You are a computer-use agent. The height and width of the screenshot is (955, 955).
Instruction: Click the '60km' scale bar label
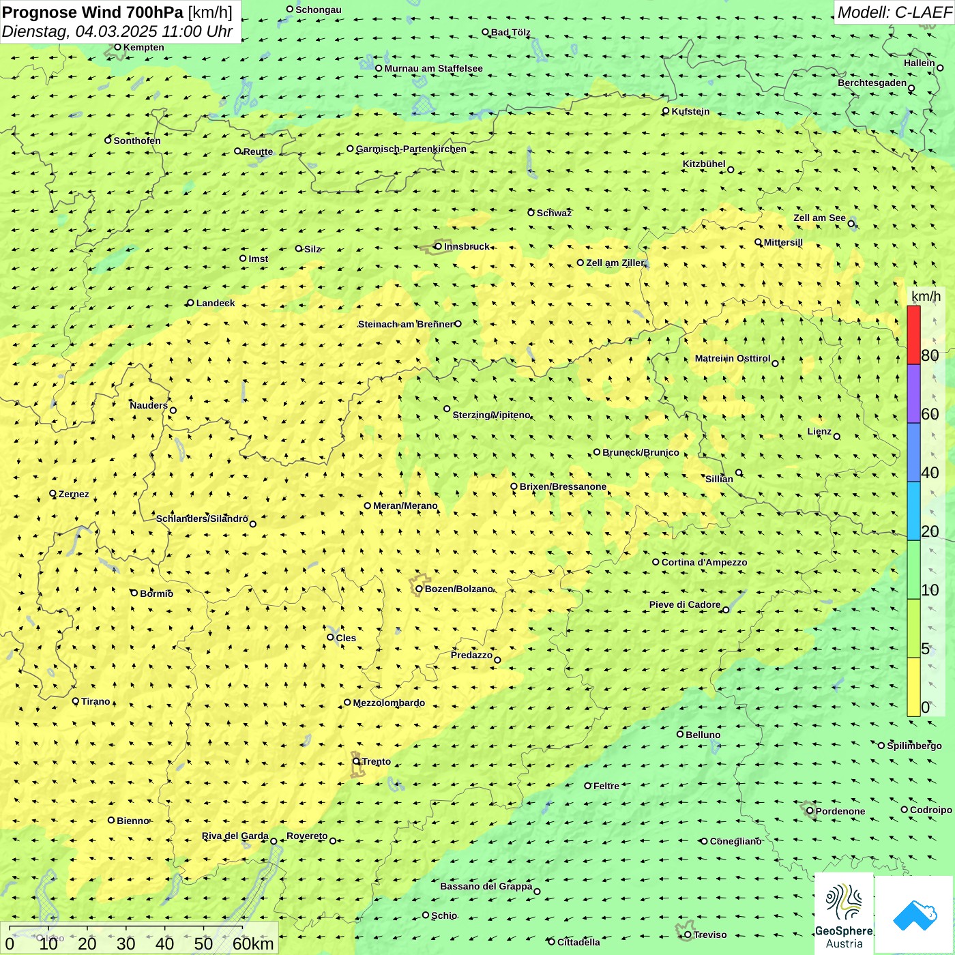[253, 943]
